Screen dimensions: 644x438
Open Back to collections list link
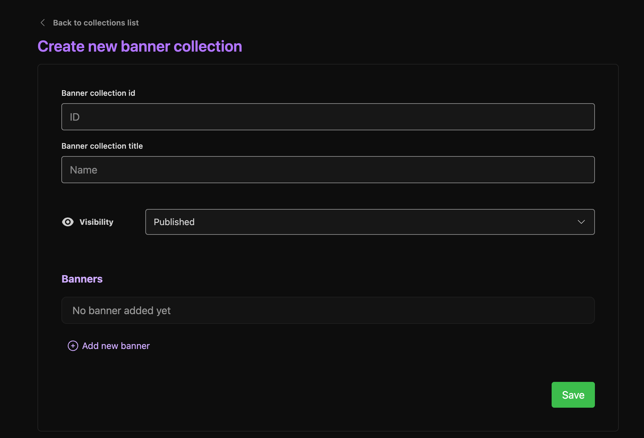click(x=96, y=23)
